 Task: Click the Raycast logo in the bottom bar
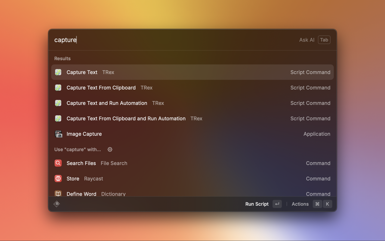point(57,204)
